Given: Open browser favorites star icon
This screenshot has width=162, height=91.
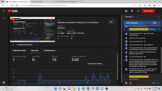Looking at the screenshot, I should (145, 5).
